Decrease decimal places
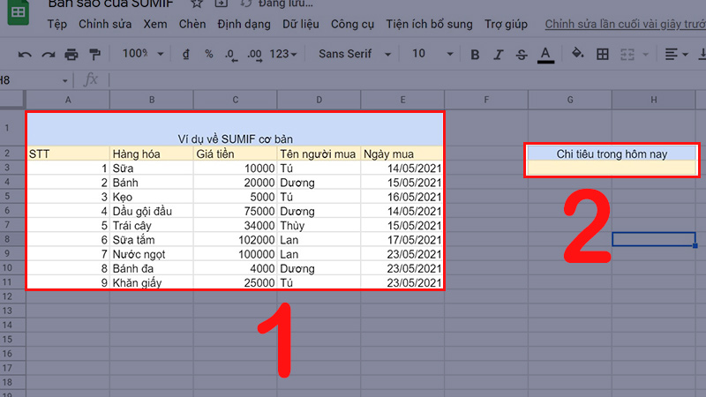 click(231, 55)
